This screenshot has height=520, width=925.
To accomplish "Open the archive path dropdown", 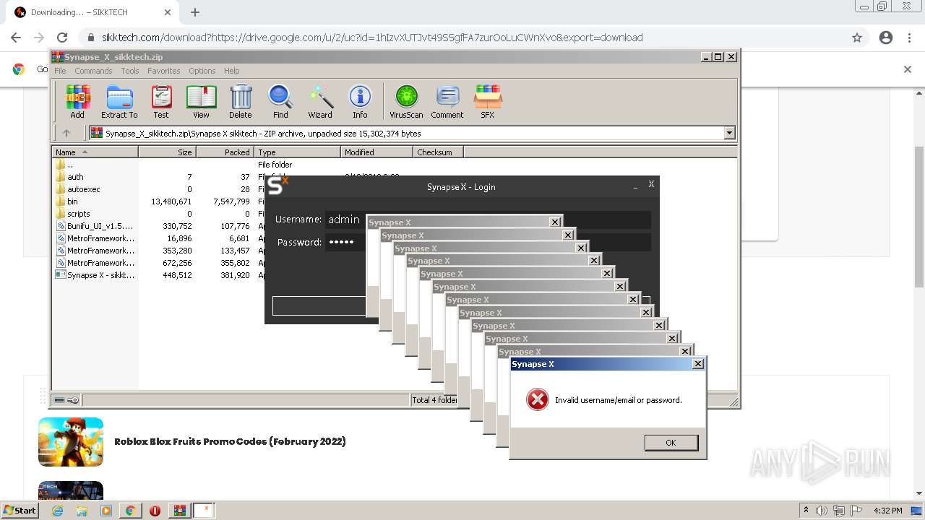I will [729, 133].
